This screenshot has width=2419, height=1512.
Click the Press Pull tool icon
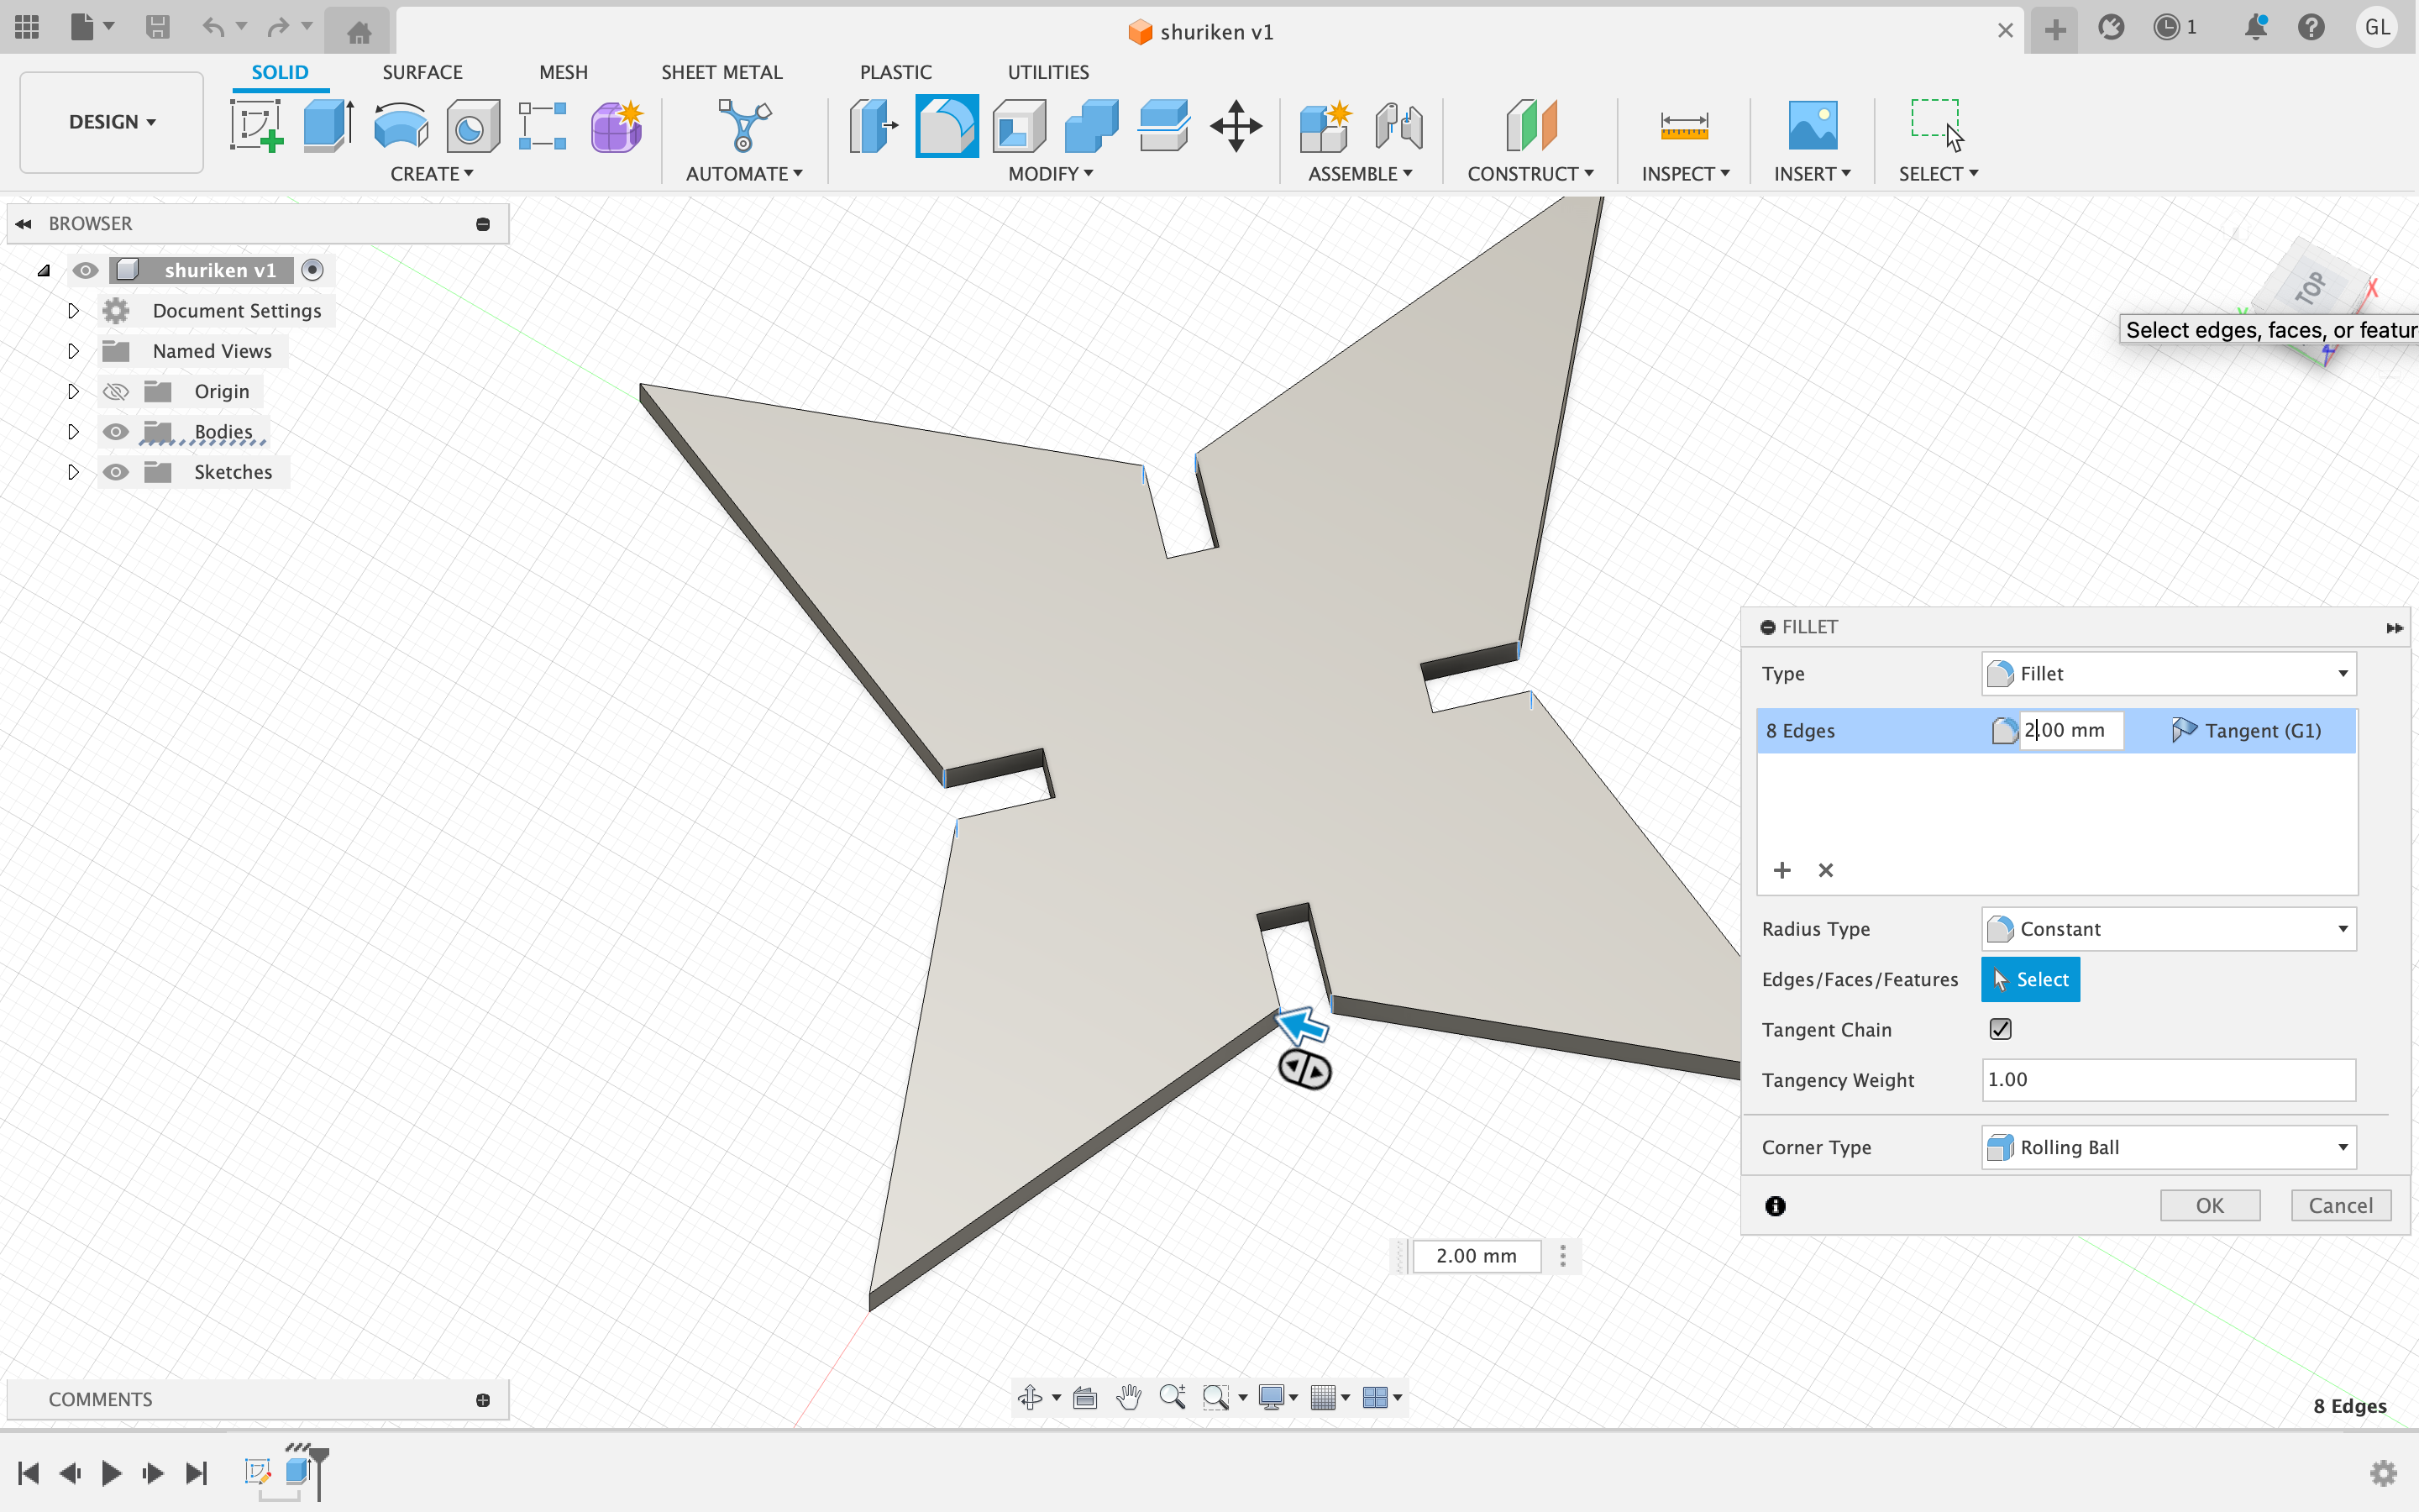click(873, 126)
